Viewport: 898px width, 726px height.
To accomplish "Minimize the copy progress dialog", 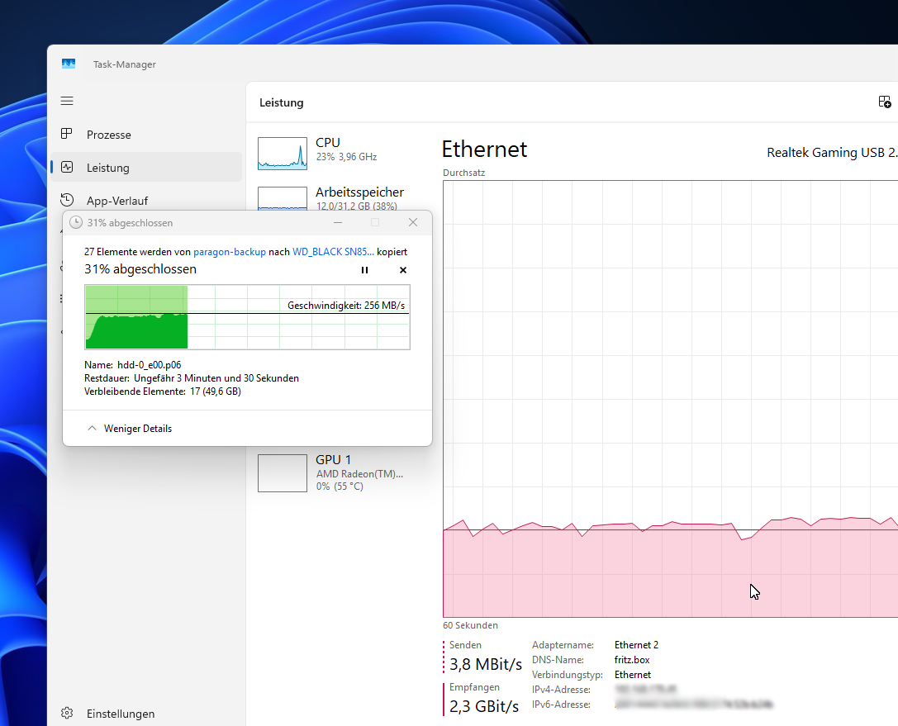I will (x=338, y=222).
